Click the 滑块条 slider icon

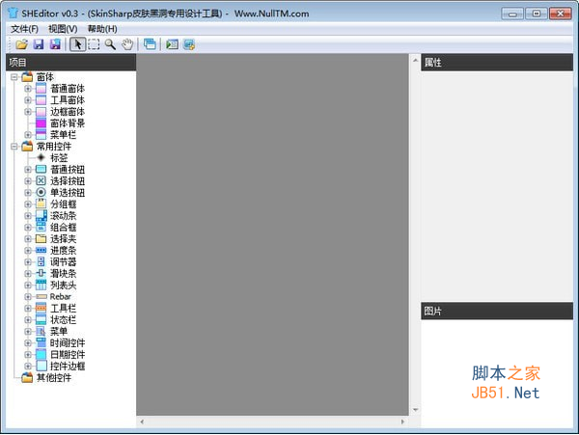click(x=41, y=273)
